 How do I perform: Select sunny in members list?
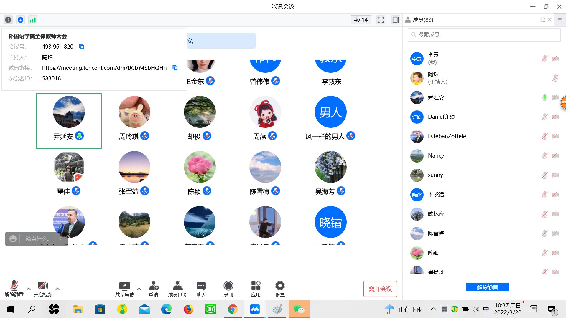tap(484, 175)
